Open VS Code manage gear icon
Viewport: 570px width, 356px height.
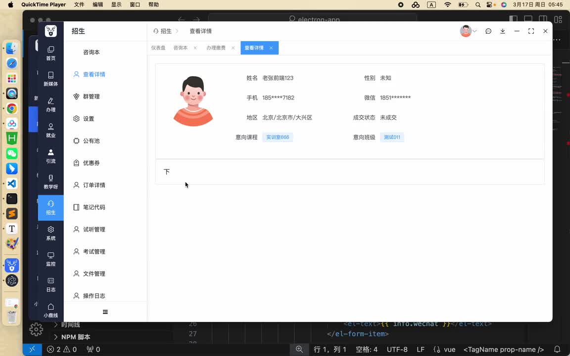tap(36, 329)
